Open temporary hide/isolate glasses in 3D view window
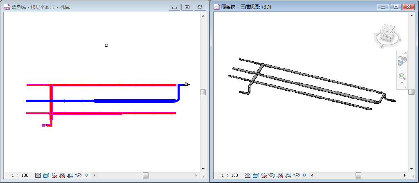This screenshot has height=183, width=419. click(x=296, y=175)
